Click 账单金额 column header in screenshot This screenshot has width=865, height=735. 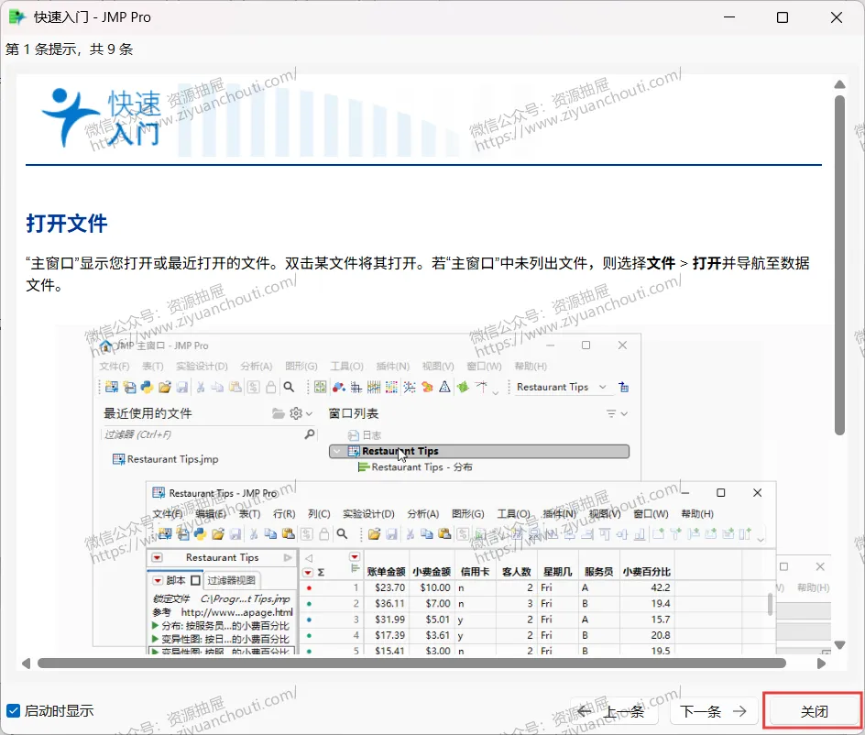point(386,572)
